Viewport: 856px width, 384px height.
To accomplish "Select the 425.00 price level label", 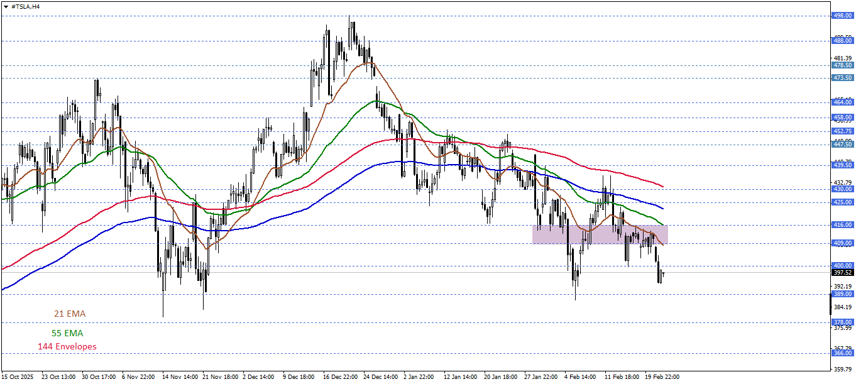I will [842, 202].
